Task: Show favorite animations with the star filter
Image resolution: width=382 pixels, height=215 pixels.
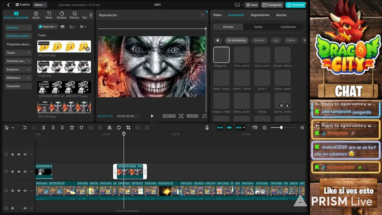Action: (x=218, y=40)
